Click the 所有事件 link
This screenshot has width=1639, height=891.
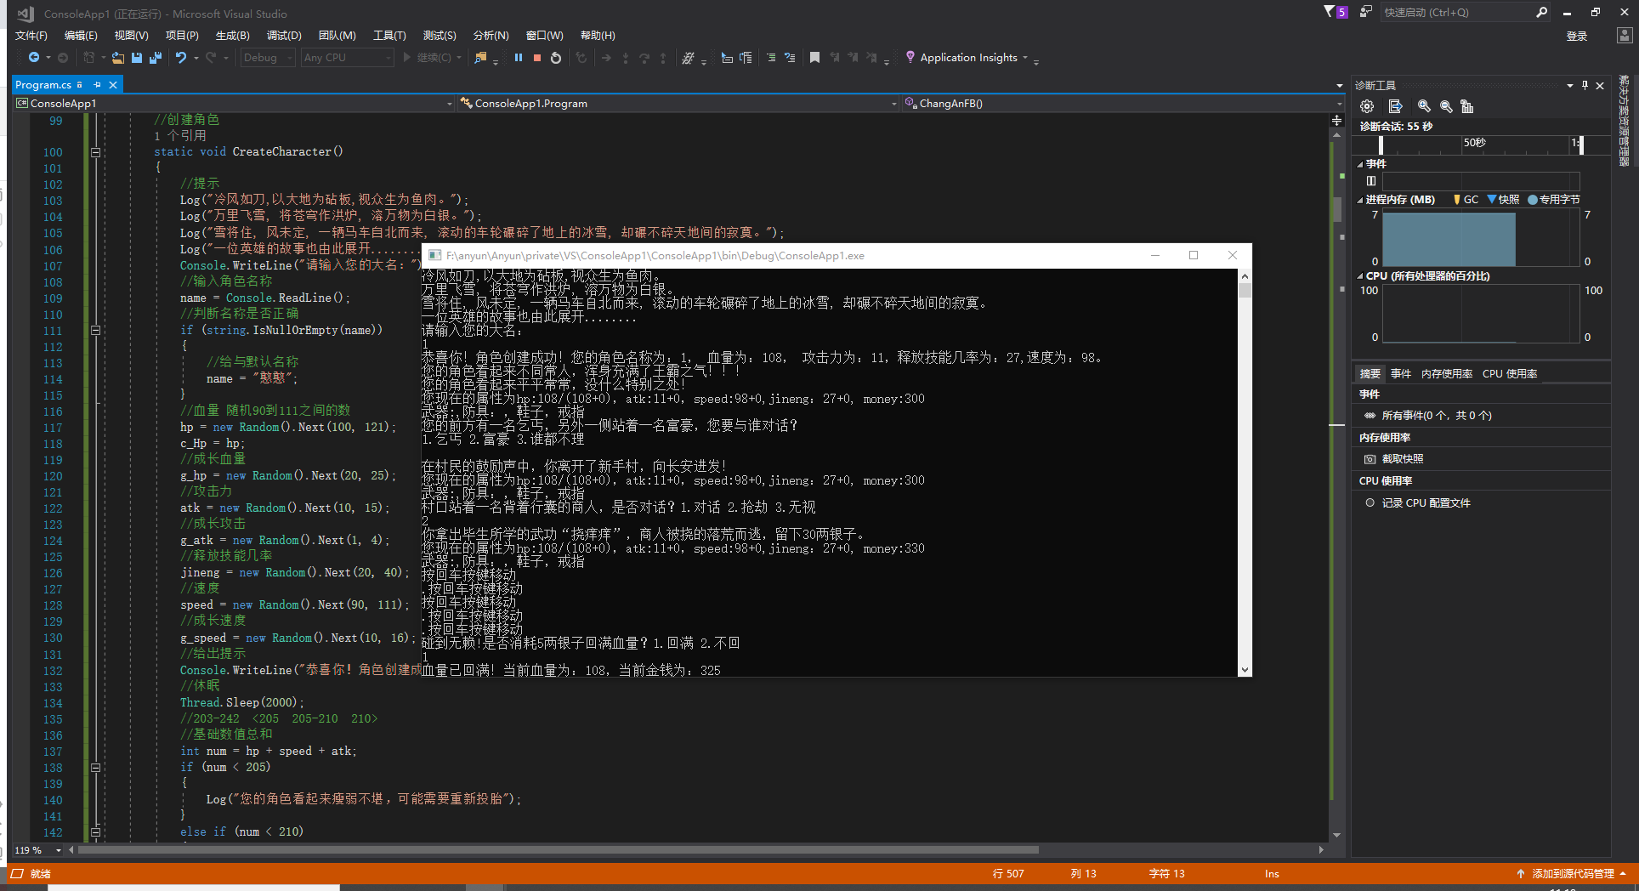click(x=1437, y=416)
